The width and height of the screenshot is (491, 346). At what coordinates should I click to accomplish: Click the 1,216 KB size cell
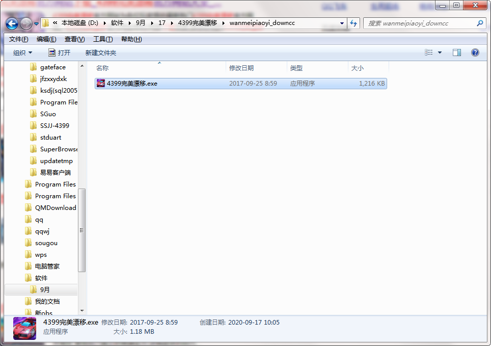372,84
